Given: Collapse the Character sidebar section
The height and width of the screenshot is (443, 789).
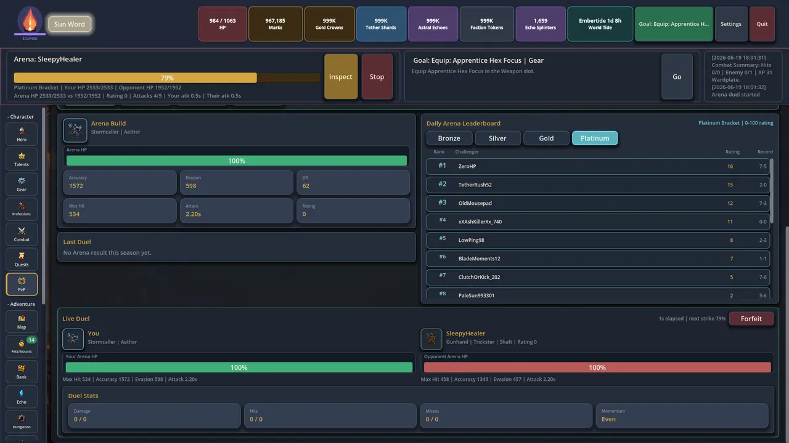Looking at the screenshot, I should [21, 116].
